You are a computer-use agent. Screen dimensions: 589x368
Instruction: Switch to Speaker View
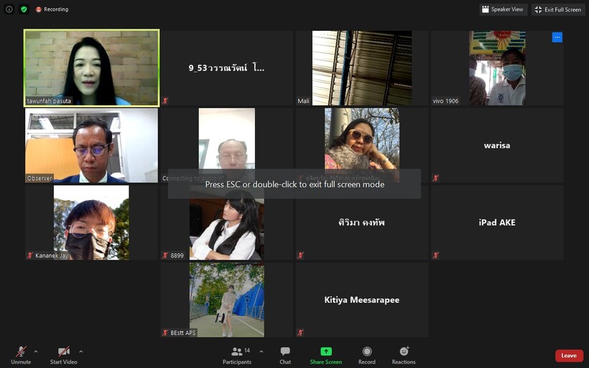pyautogui.click(x=503, y=9)
